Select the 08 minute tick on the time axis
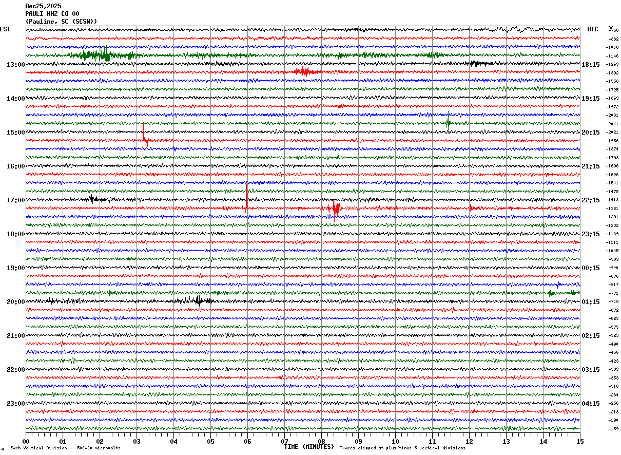This screenshot has width=621, height=455. pyautogui.click(x=321, y=441)
